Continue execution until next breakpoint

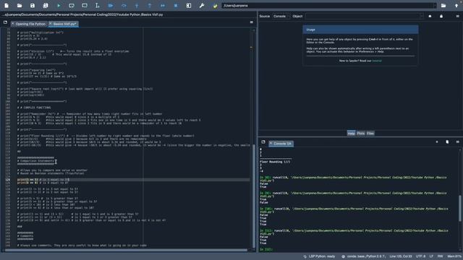click(x=163, y=5)
